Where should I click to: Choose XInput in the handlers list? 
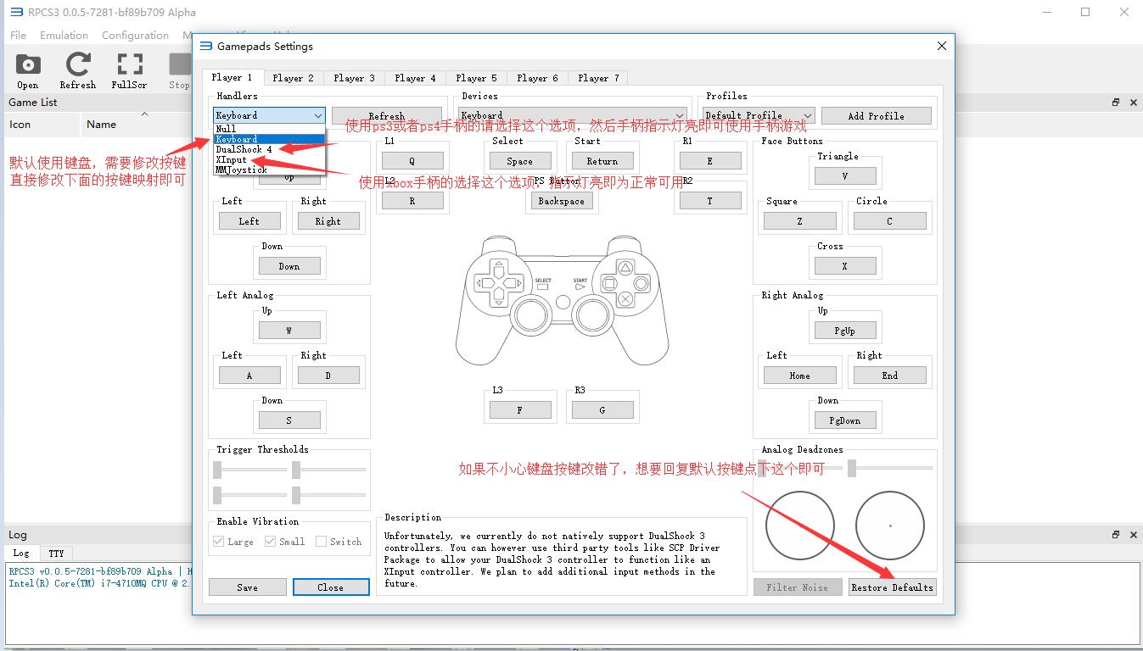tap(268, 159)
